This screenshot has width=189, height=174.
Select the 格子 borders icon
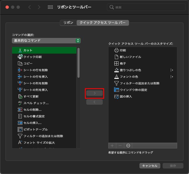[x=116, y=63]
